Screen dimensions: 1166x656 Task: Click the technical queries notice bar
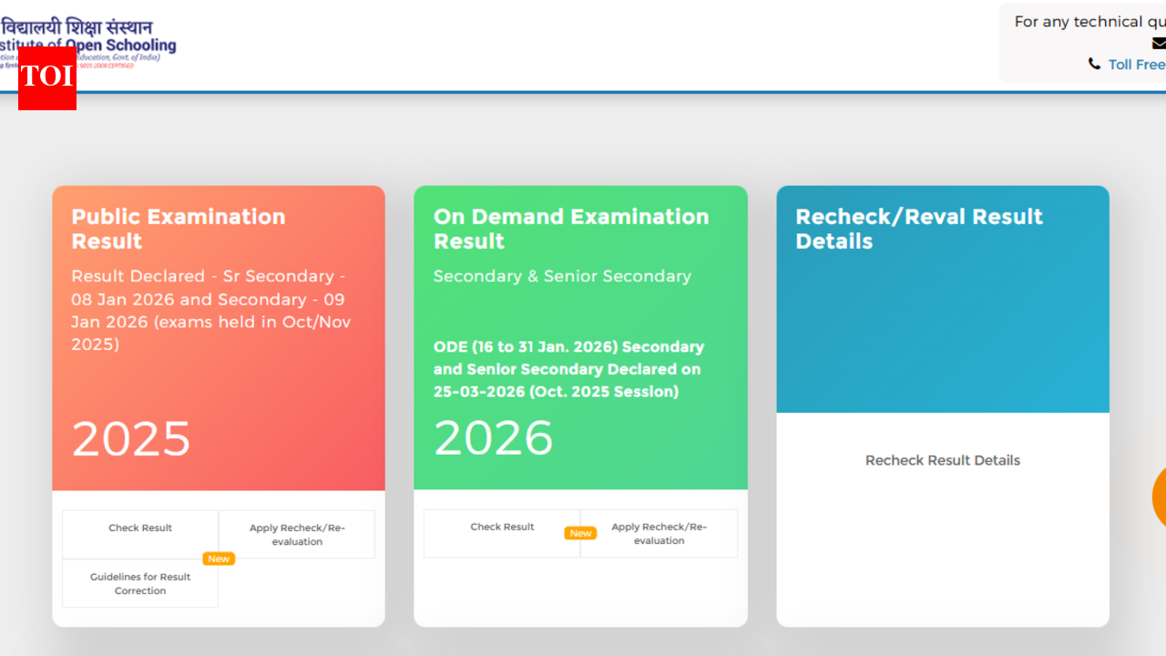(x=1084, y=21)
